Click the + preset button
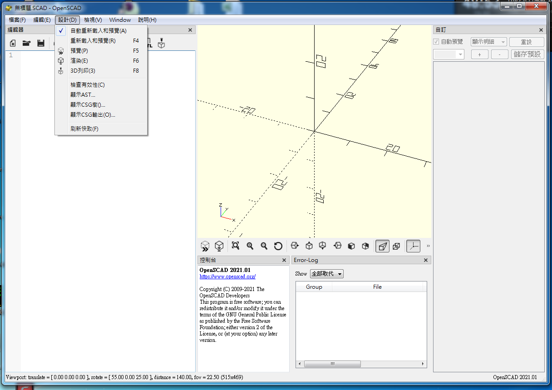This screenshot has width=552, height=390. [479, 54]
